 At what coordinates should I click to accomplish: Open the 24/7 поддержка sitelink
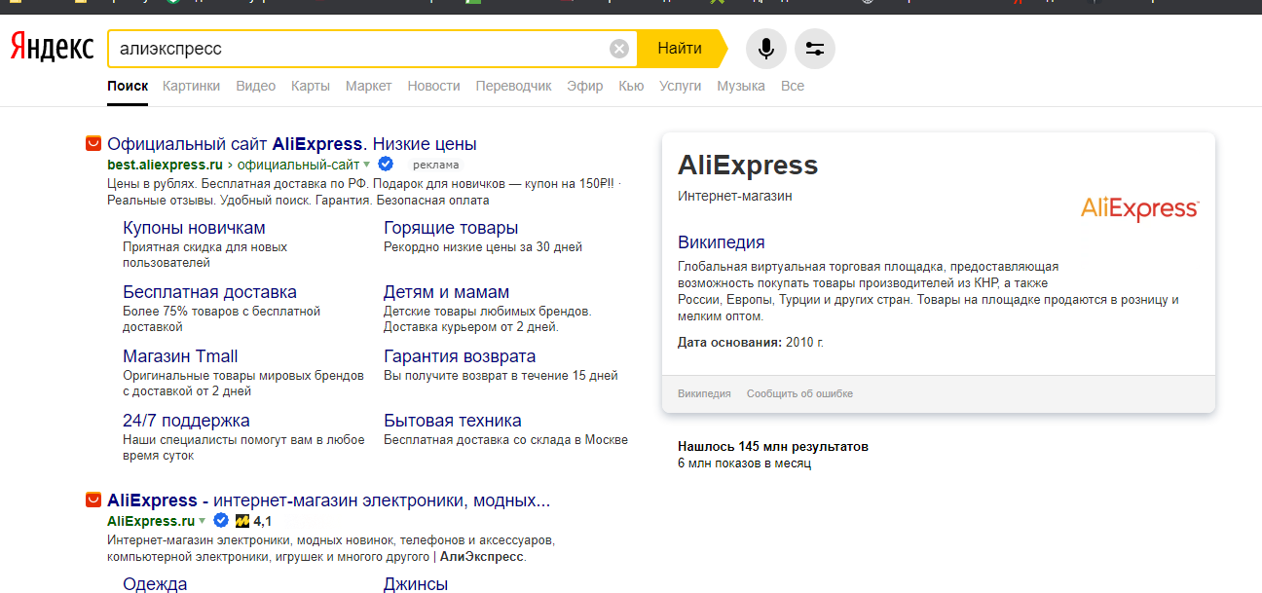pyautogui.click(x=186, y=421)
